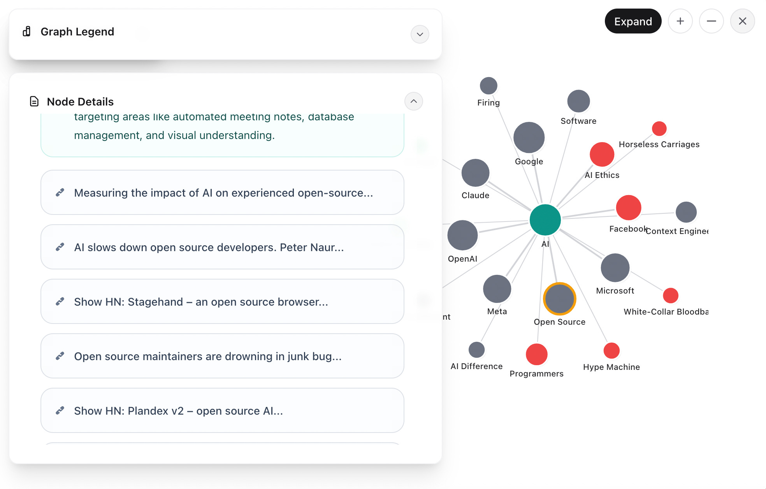Image resolution: width=766 pixels, height=489 pixels.
Task: Select the gray Microsoft node
Action: (x=615, y=268)
